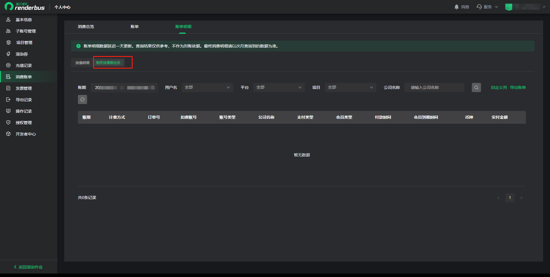
Task: Click the 扣费账号 column header
Action: coord(188,117)
